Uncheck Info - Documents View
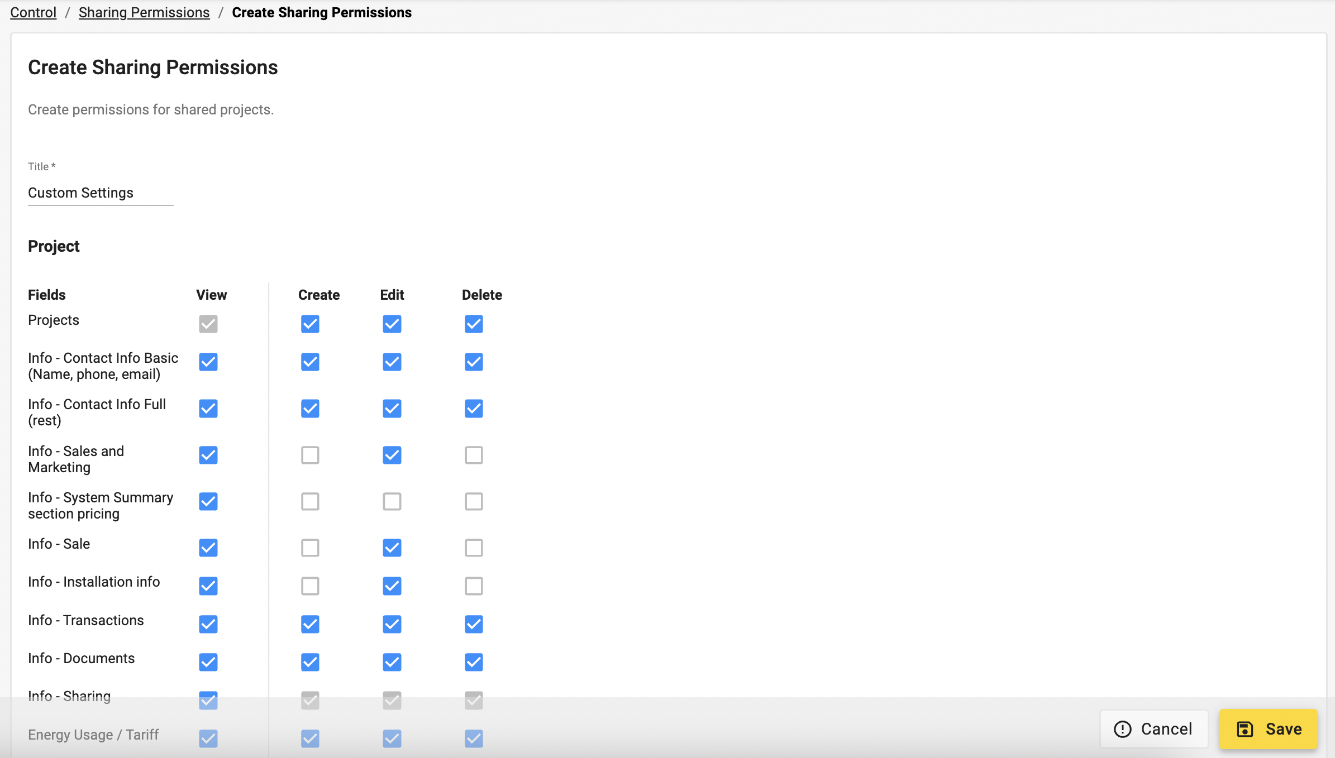Screen dimensions: 1335x758 point(208,662)
